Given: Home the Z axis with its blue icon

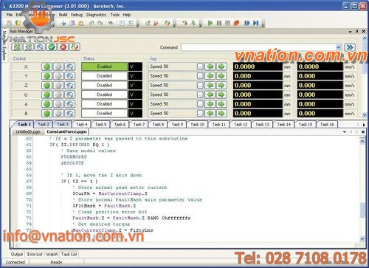Looking at the screenshot, I should coord(70,86).
